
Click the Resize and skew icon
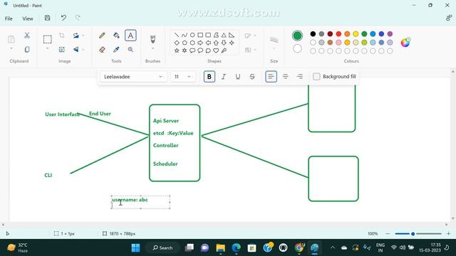click(x=62, y=50)
